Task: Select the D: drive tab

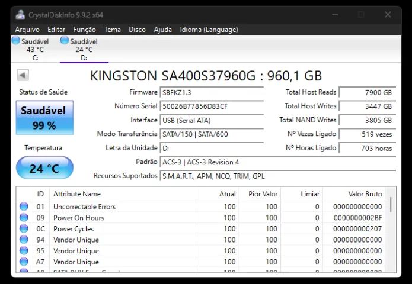Action: pos(84,50)
